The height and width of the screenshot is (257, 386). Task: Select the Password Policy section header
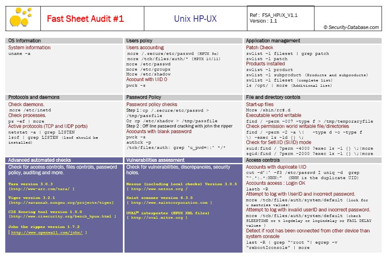pos(184,97)
